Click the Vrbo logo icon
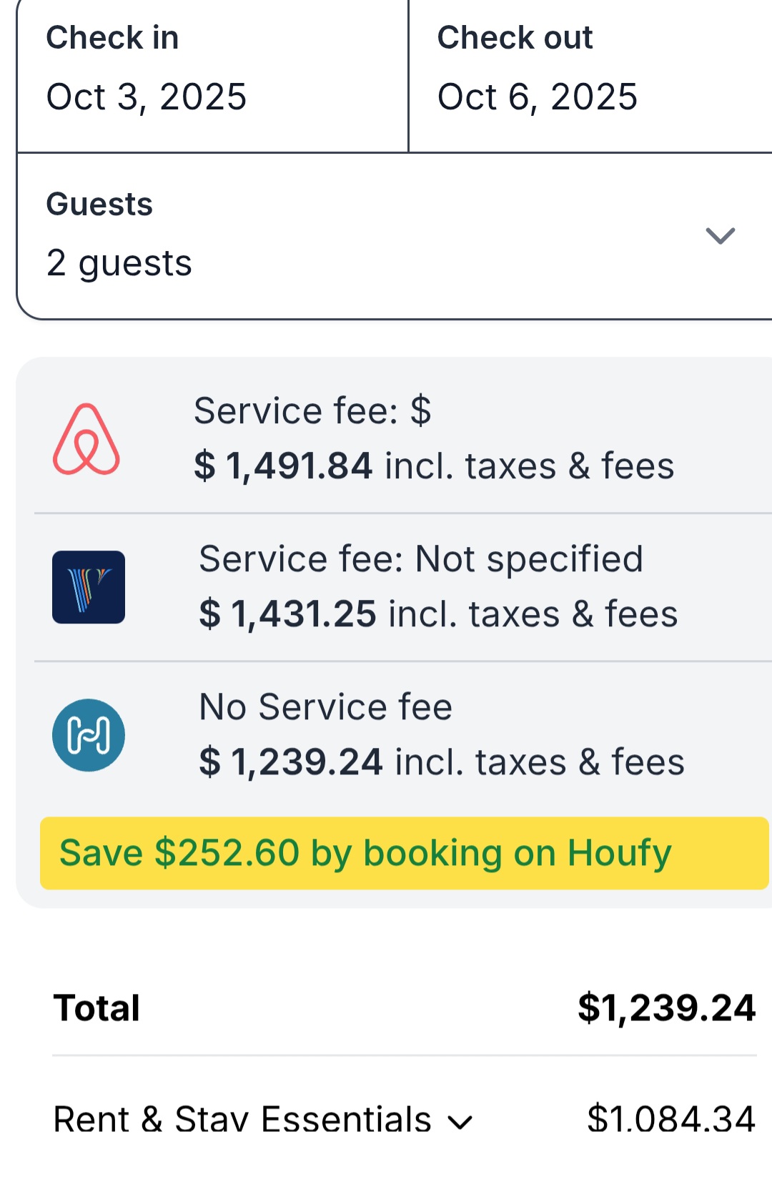 (89, 587)
